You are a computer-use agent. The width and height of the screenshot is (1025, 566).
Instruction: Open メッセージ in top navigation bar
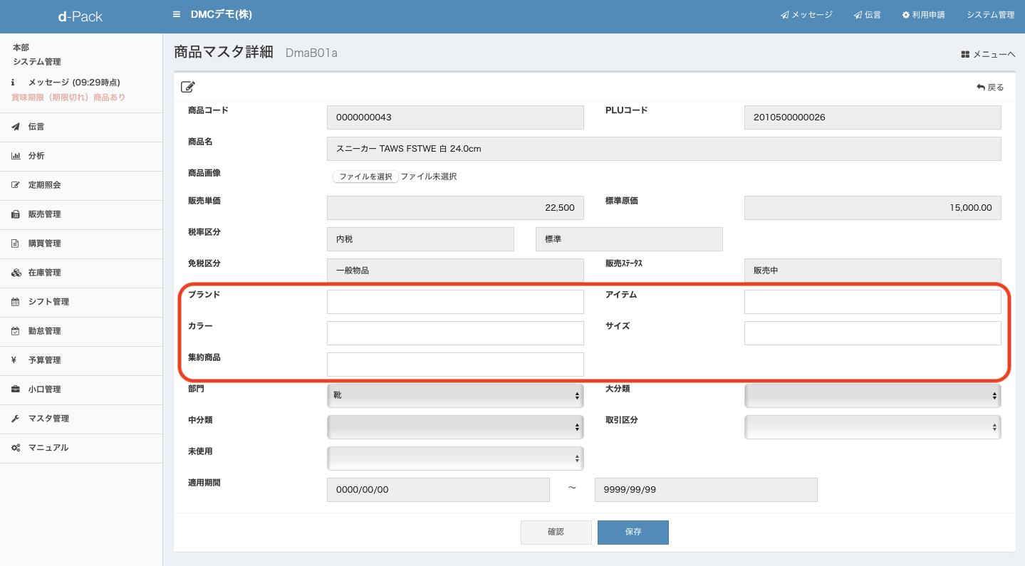point(806,15)
